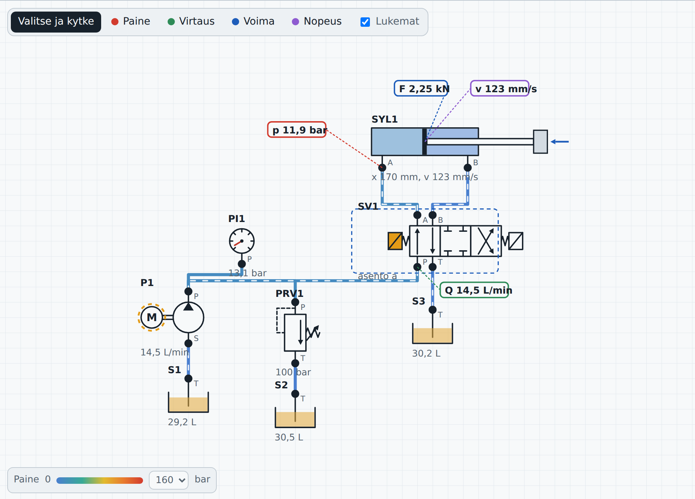Click the 30,5 L tank volume text
This screenshot has height=499, width=695.
(x=289, y=437)
